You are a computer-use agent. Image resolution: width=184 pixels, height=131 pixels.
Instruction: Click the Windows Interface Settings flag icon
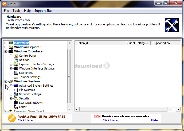(16, 68)
